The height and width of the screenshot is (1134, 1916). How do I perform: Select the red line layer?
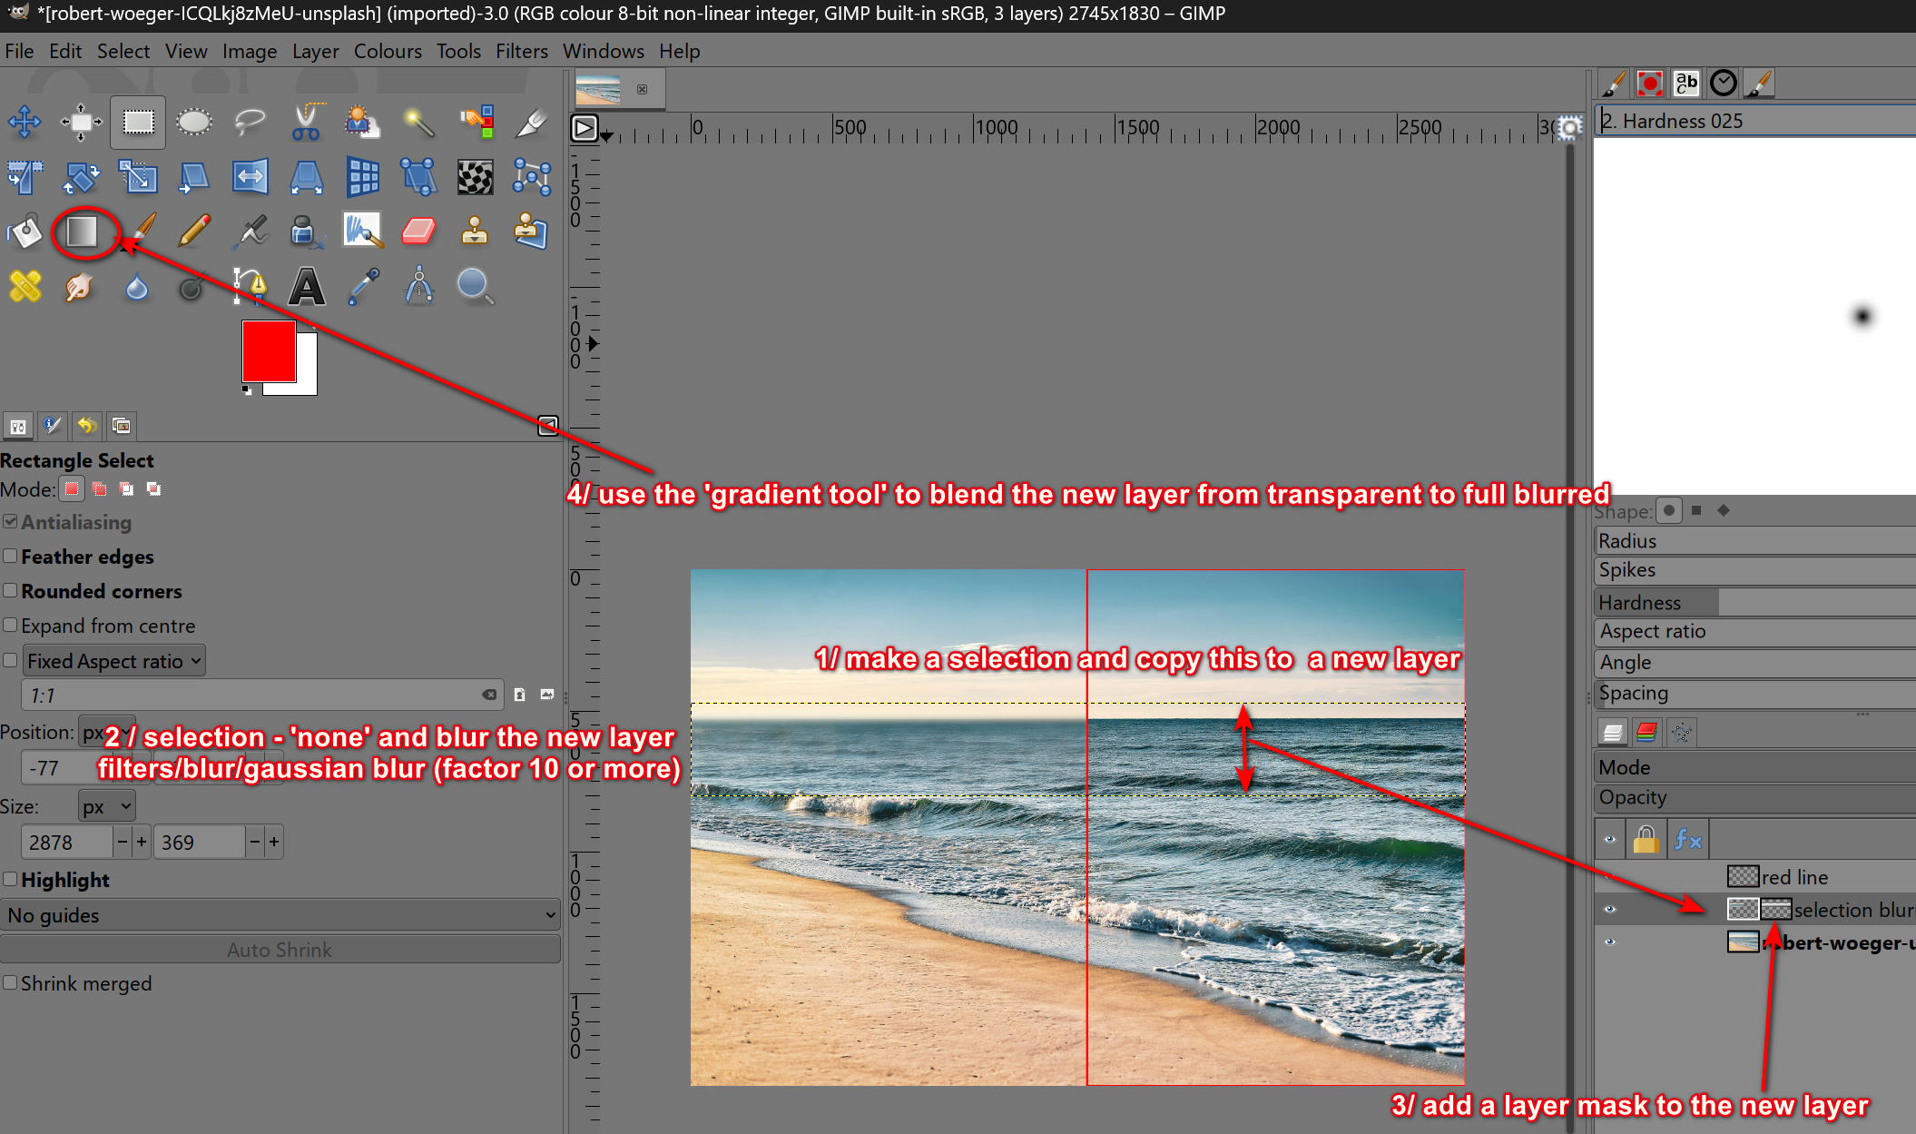click(x=1793, y=877)
